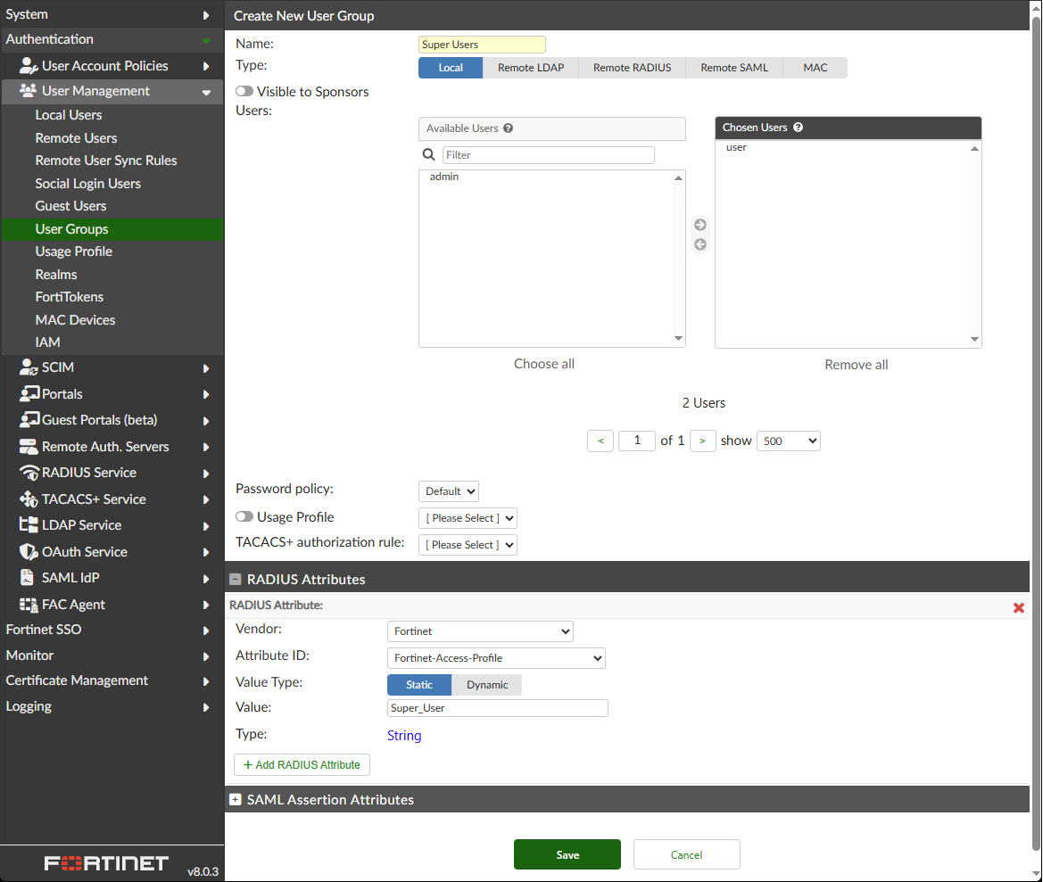Select the Remote LDAP type tab
Image resolution: width=1043 pixels, height=882 pixels.
point(531,68)
